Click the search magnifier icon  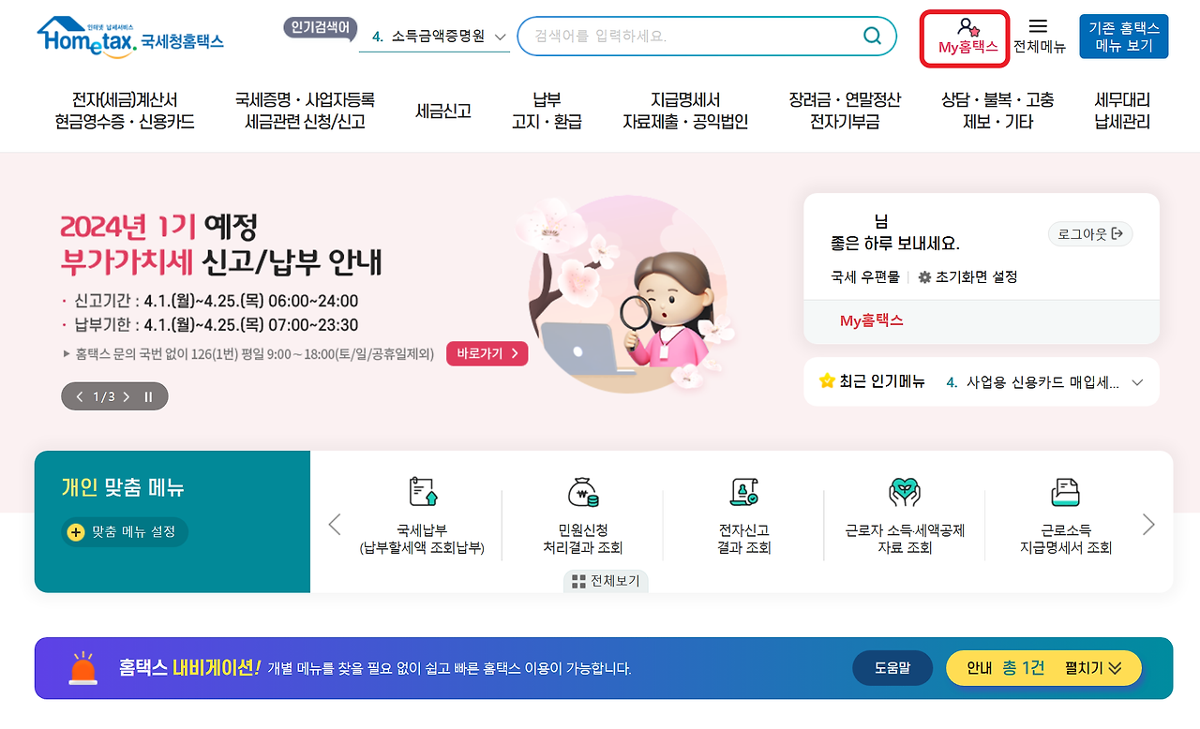pyautogui.click(x=872, y=37)
